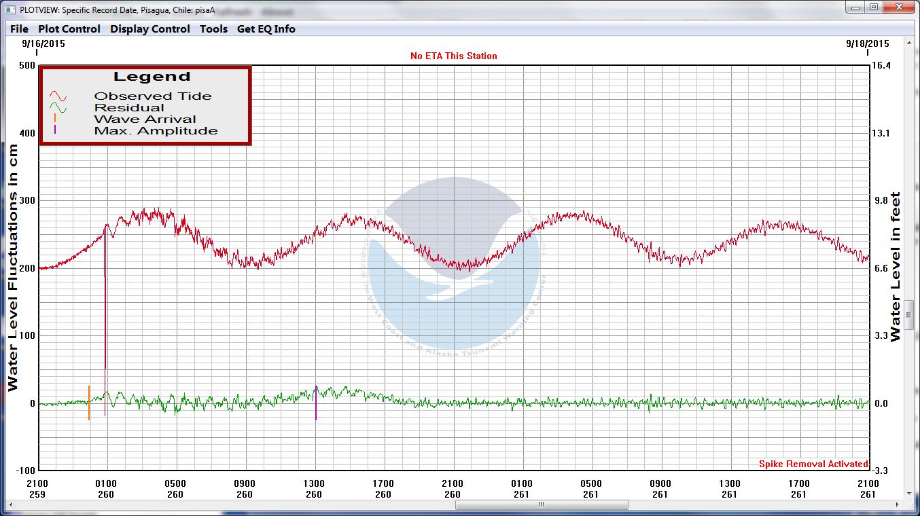This screenshot has height=516, width=920.
Task: Click the PLOTVIEW application icon in title bar
Action: [10, 10]
